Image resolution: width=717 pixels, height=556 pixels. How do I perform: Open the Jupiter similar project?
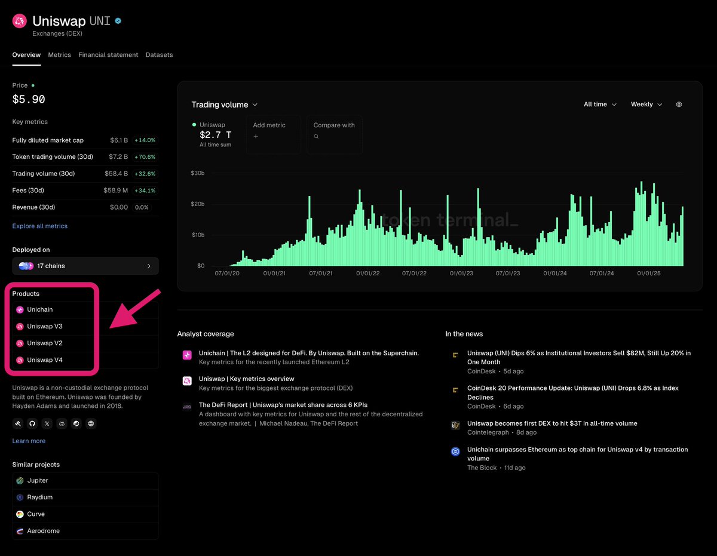click(85, 481)
